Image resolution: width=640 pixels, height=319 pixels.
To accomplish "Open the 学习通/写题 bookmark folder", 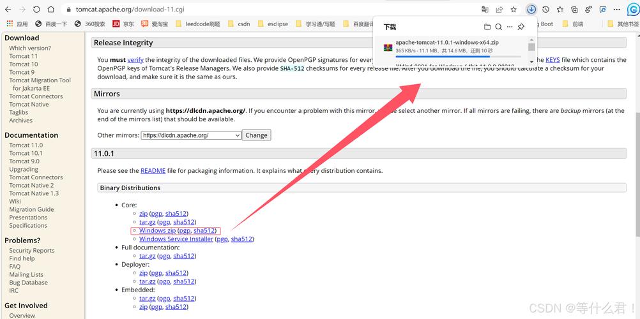I will (316, 24).
